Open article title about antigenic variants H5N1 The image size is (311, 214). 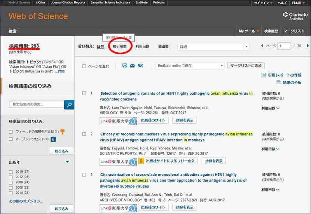tap(176, 96)
